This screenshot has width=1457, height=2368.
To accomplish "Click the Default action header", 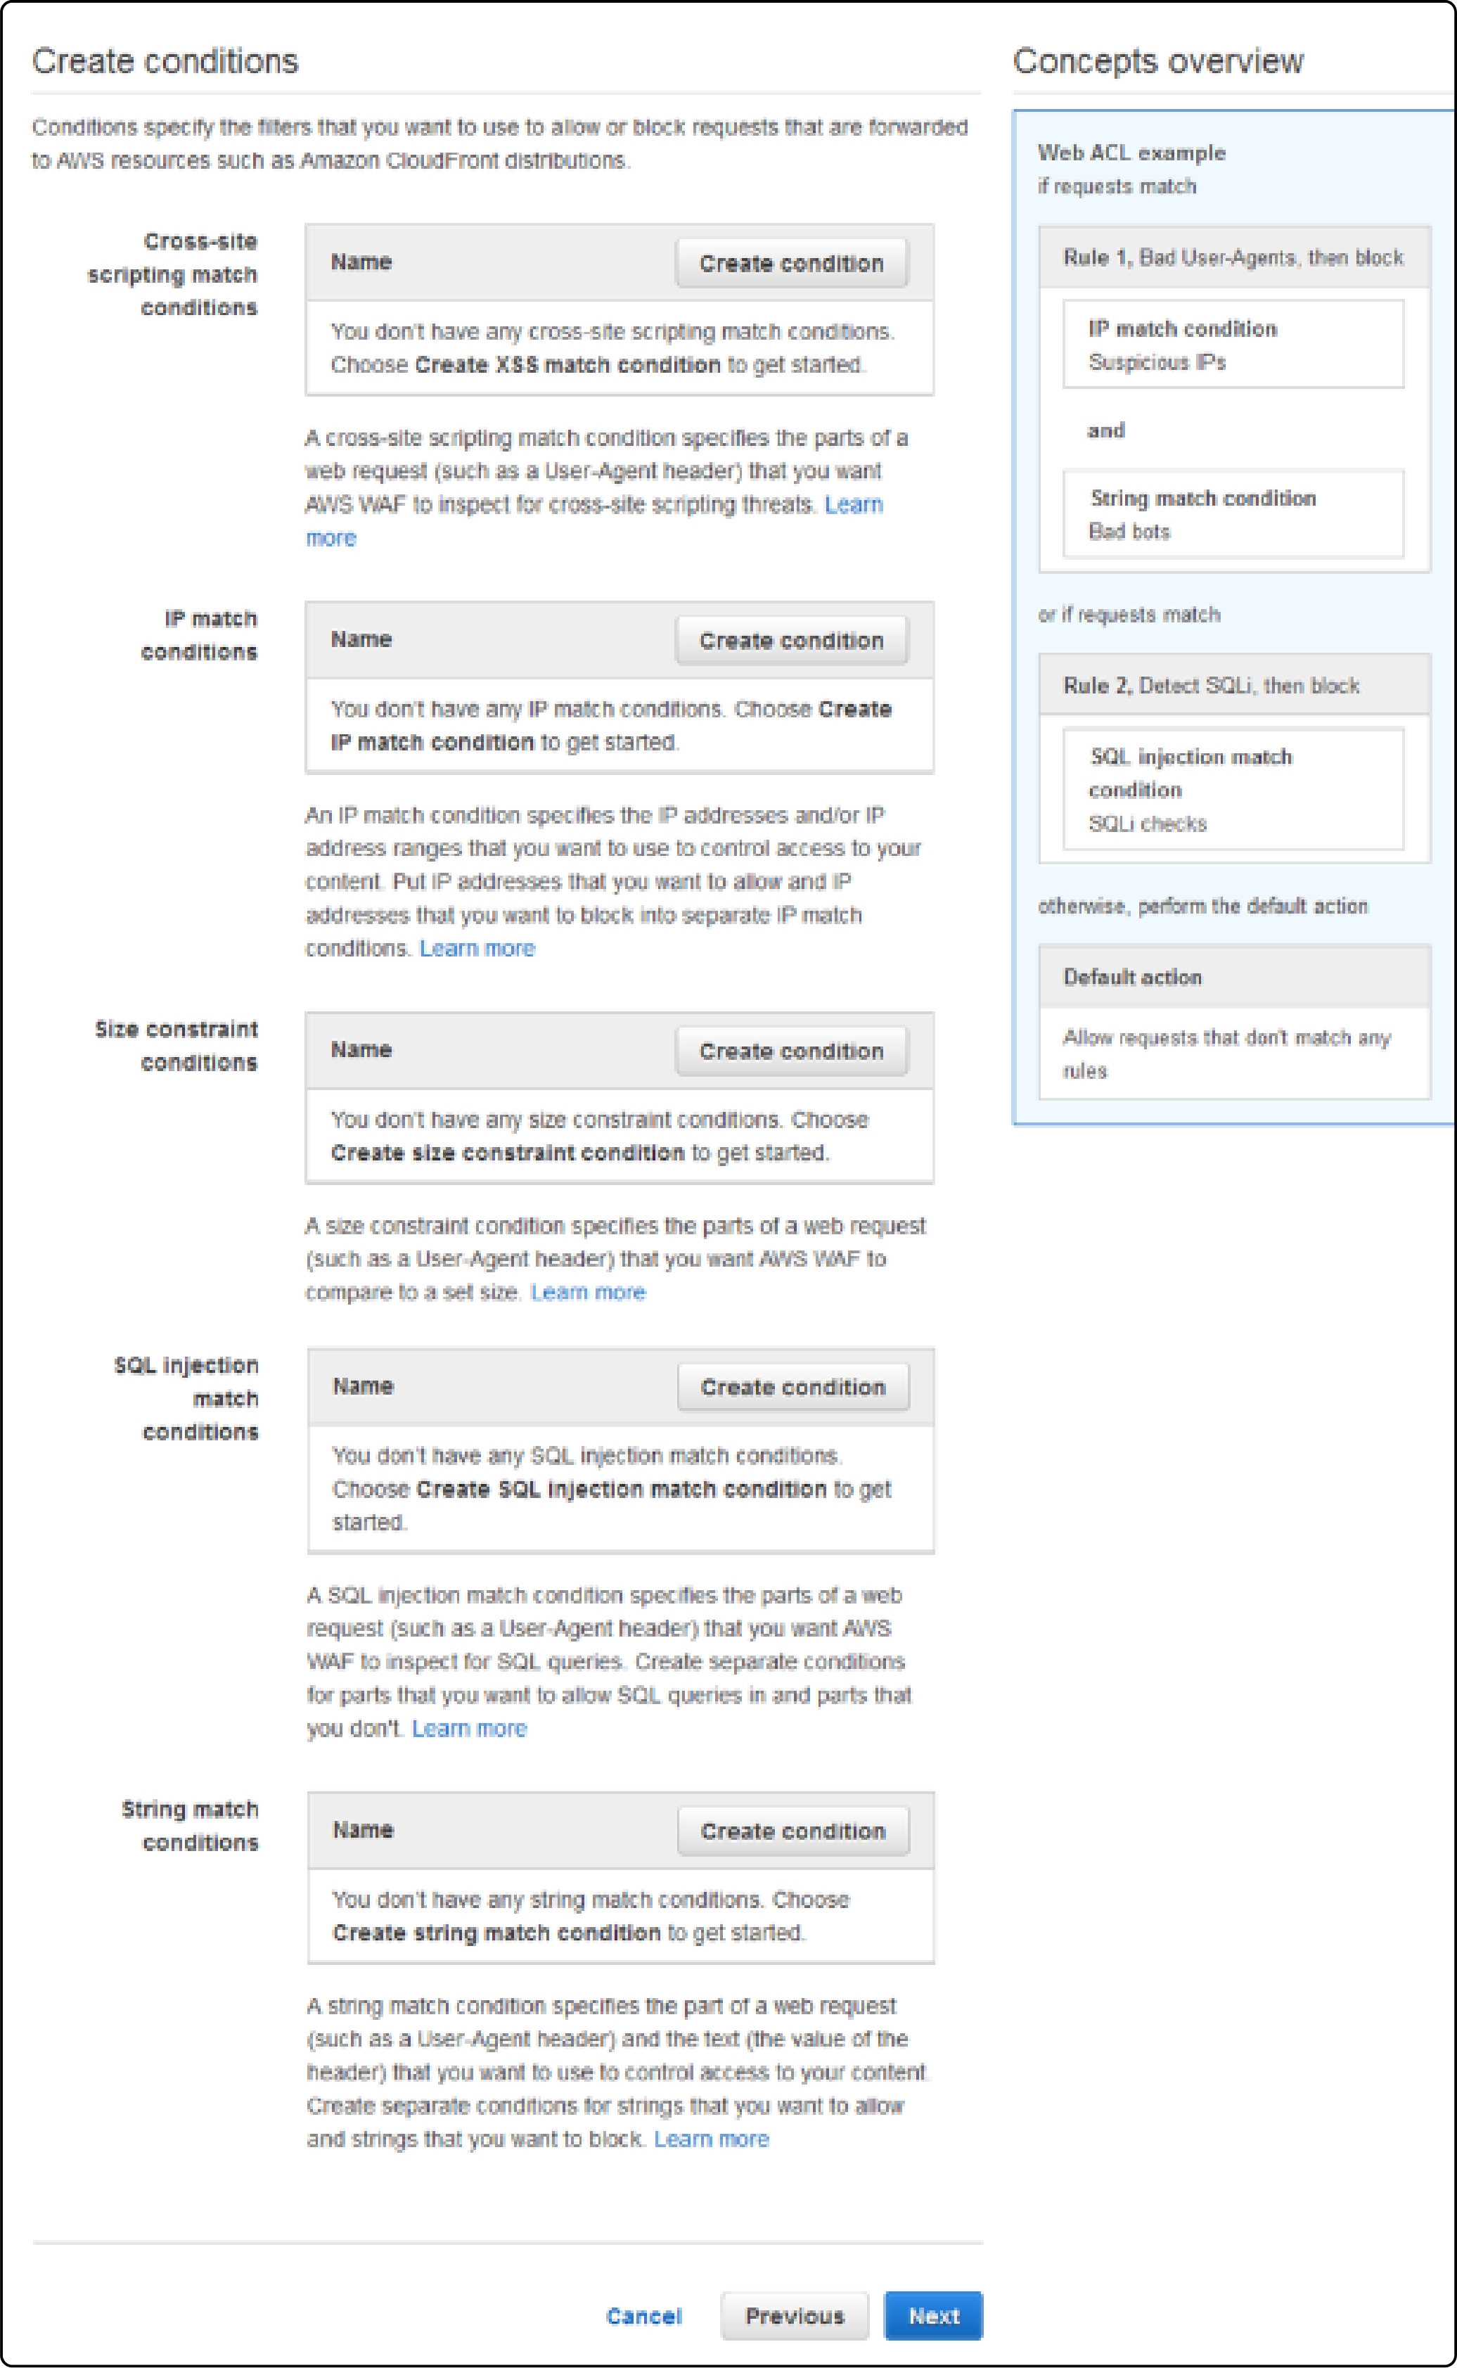I will [x=1234, y=978].
